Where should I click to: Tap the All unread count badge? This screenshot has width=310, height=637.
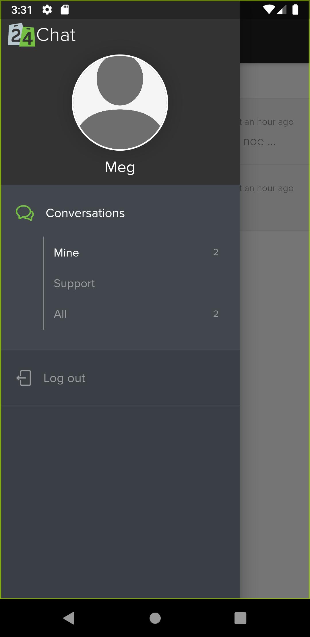coord(216,314)
